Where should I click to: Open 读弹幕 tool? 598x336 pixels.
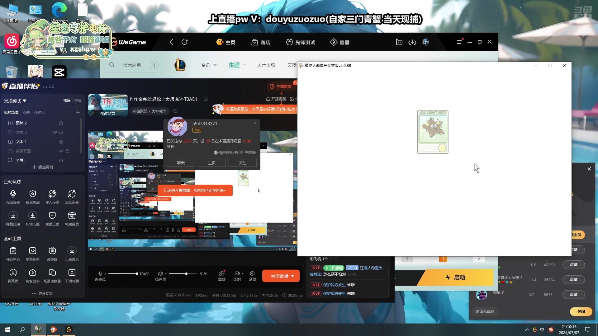click(52, 254)
